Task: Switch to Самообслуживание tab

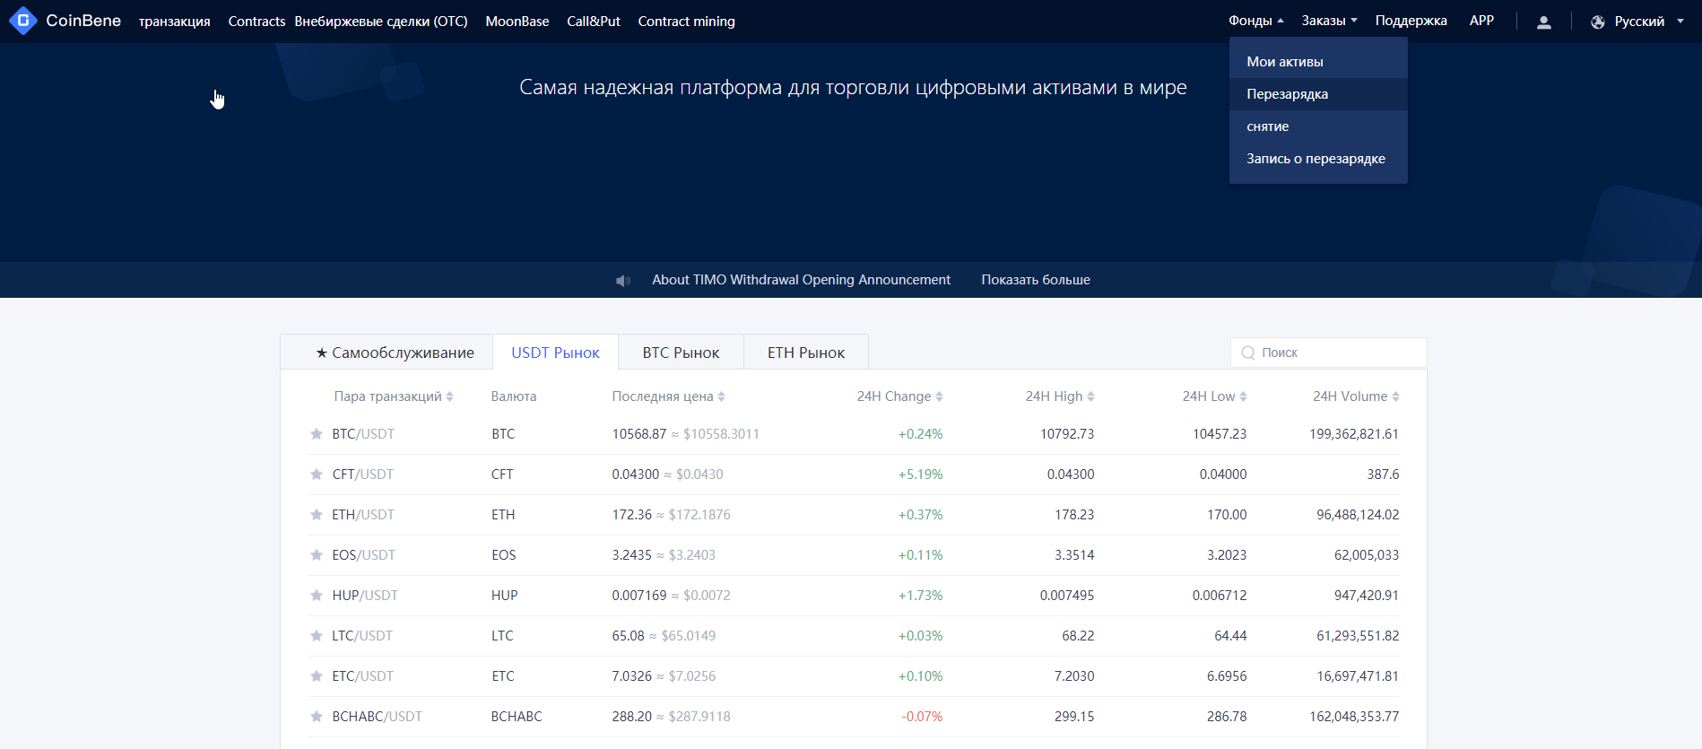Action: click(386, 352)
